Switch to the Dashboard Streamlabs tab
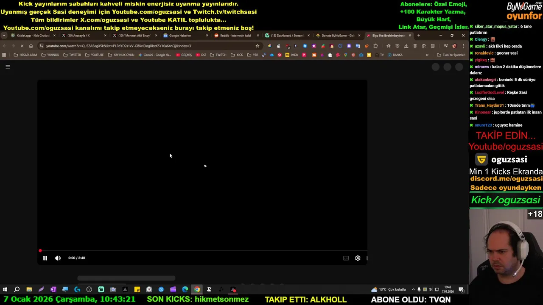This screenshot has width=543, height=305. pyautogui.click(x=287, y=36)
